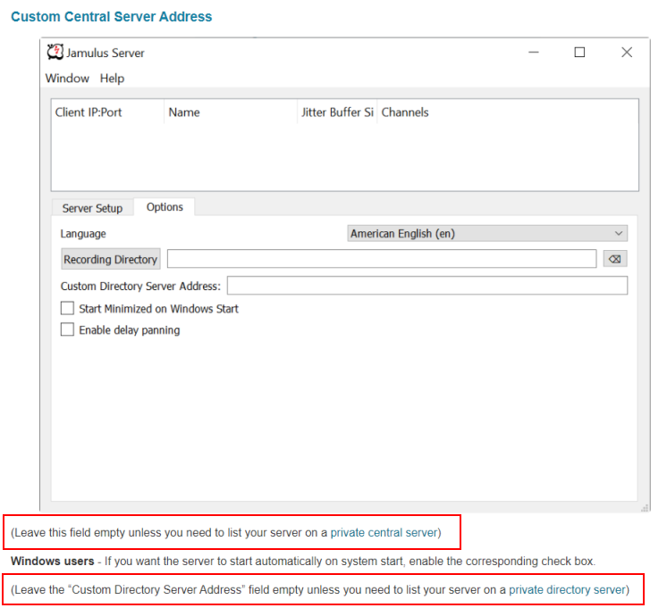Close the Jamulus Server window

[626, 53]
